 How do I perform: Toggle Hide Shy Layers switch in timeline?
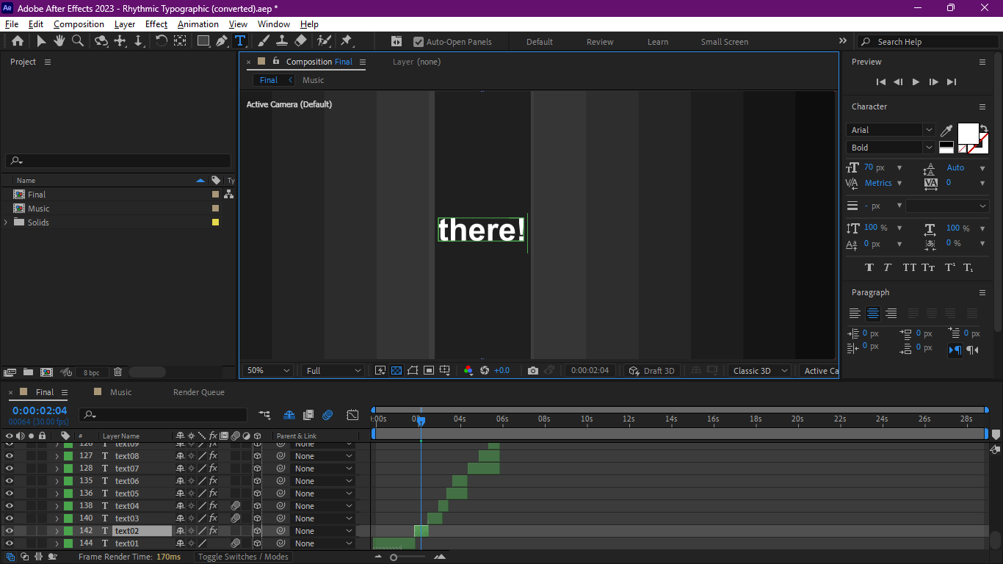pyautogui.click(x=289, y=415)
